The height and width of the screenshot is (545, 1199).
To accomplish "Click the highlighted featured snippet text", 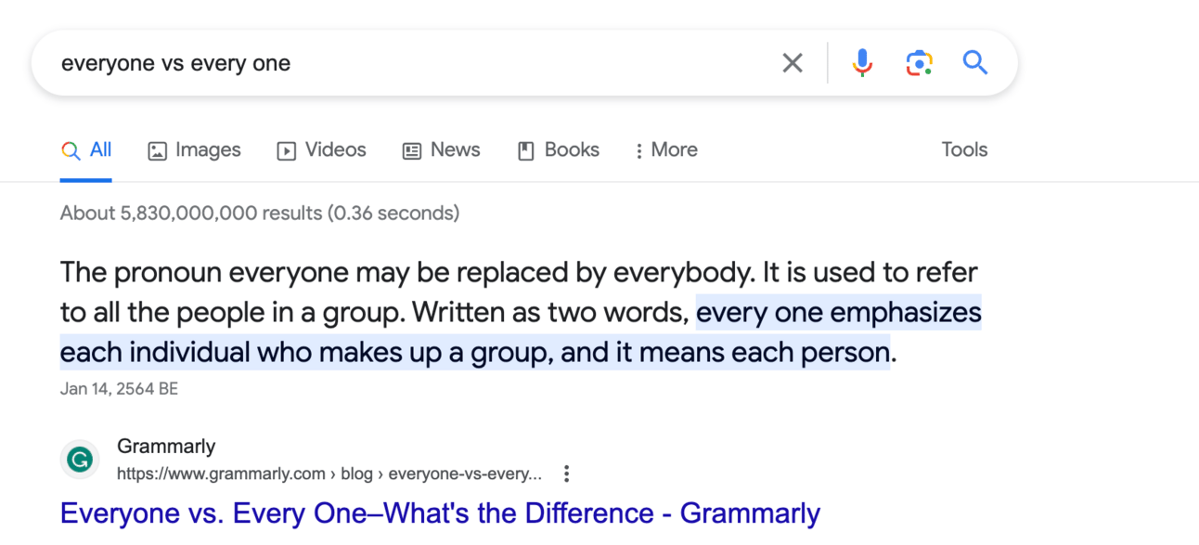I will pyautogui.click(x=521, y=332).
